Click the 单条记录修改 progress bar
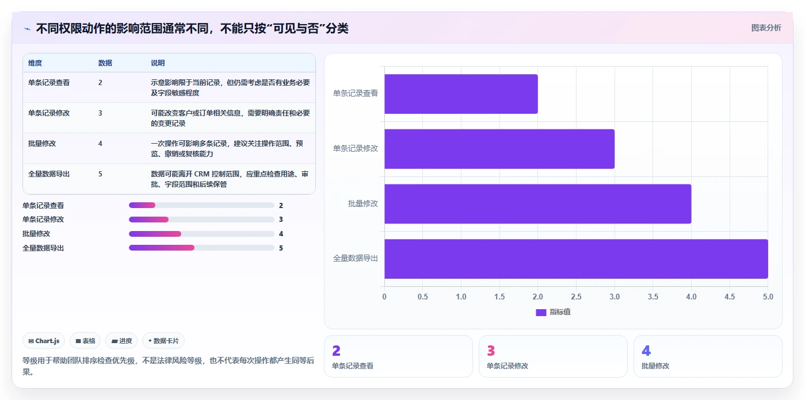 [x=201, y=220]
